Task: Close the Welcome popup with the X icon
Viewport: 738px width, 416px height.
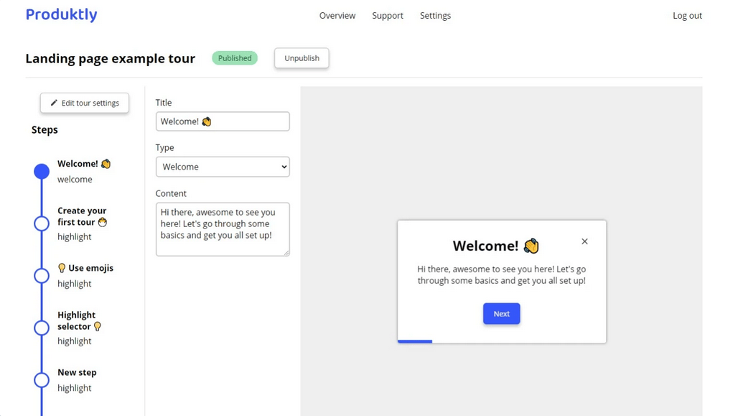Action: point(584,241)
